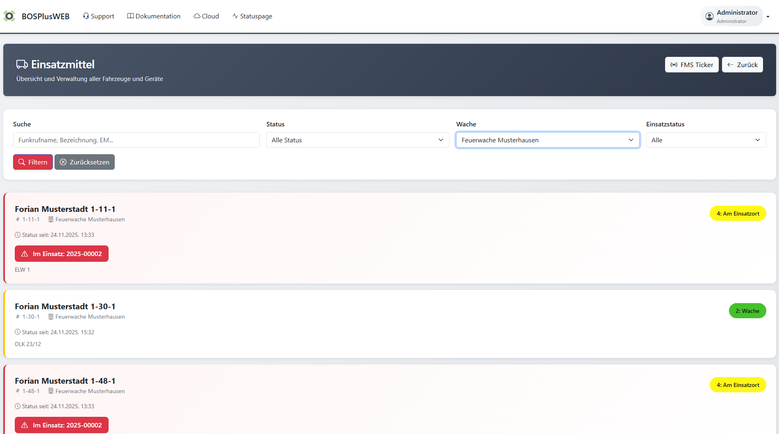Open the Support menu item

click(x=98, y=16)
